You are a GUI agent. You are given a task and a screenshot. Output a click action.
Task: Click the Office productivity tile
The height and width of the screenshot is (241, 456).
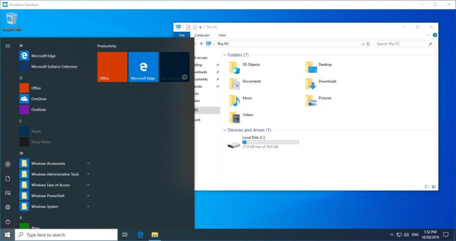point(112,67)
